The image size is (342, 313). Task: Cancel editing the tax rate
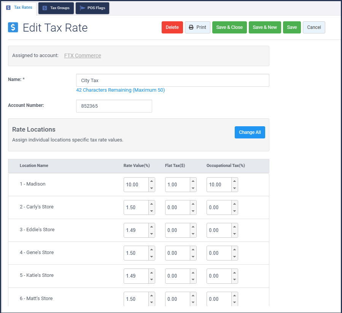pos(314,27)
